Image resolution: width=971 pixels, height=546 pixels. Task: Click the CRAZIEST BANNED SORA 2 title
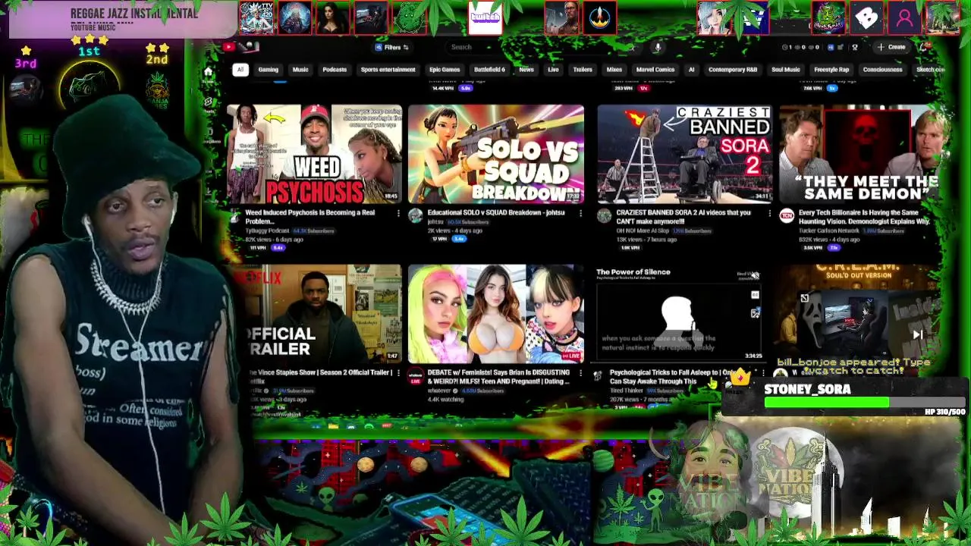tap(683, 217)
